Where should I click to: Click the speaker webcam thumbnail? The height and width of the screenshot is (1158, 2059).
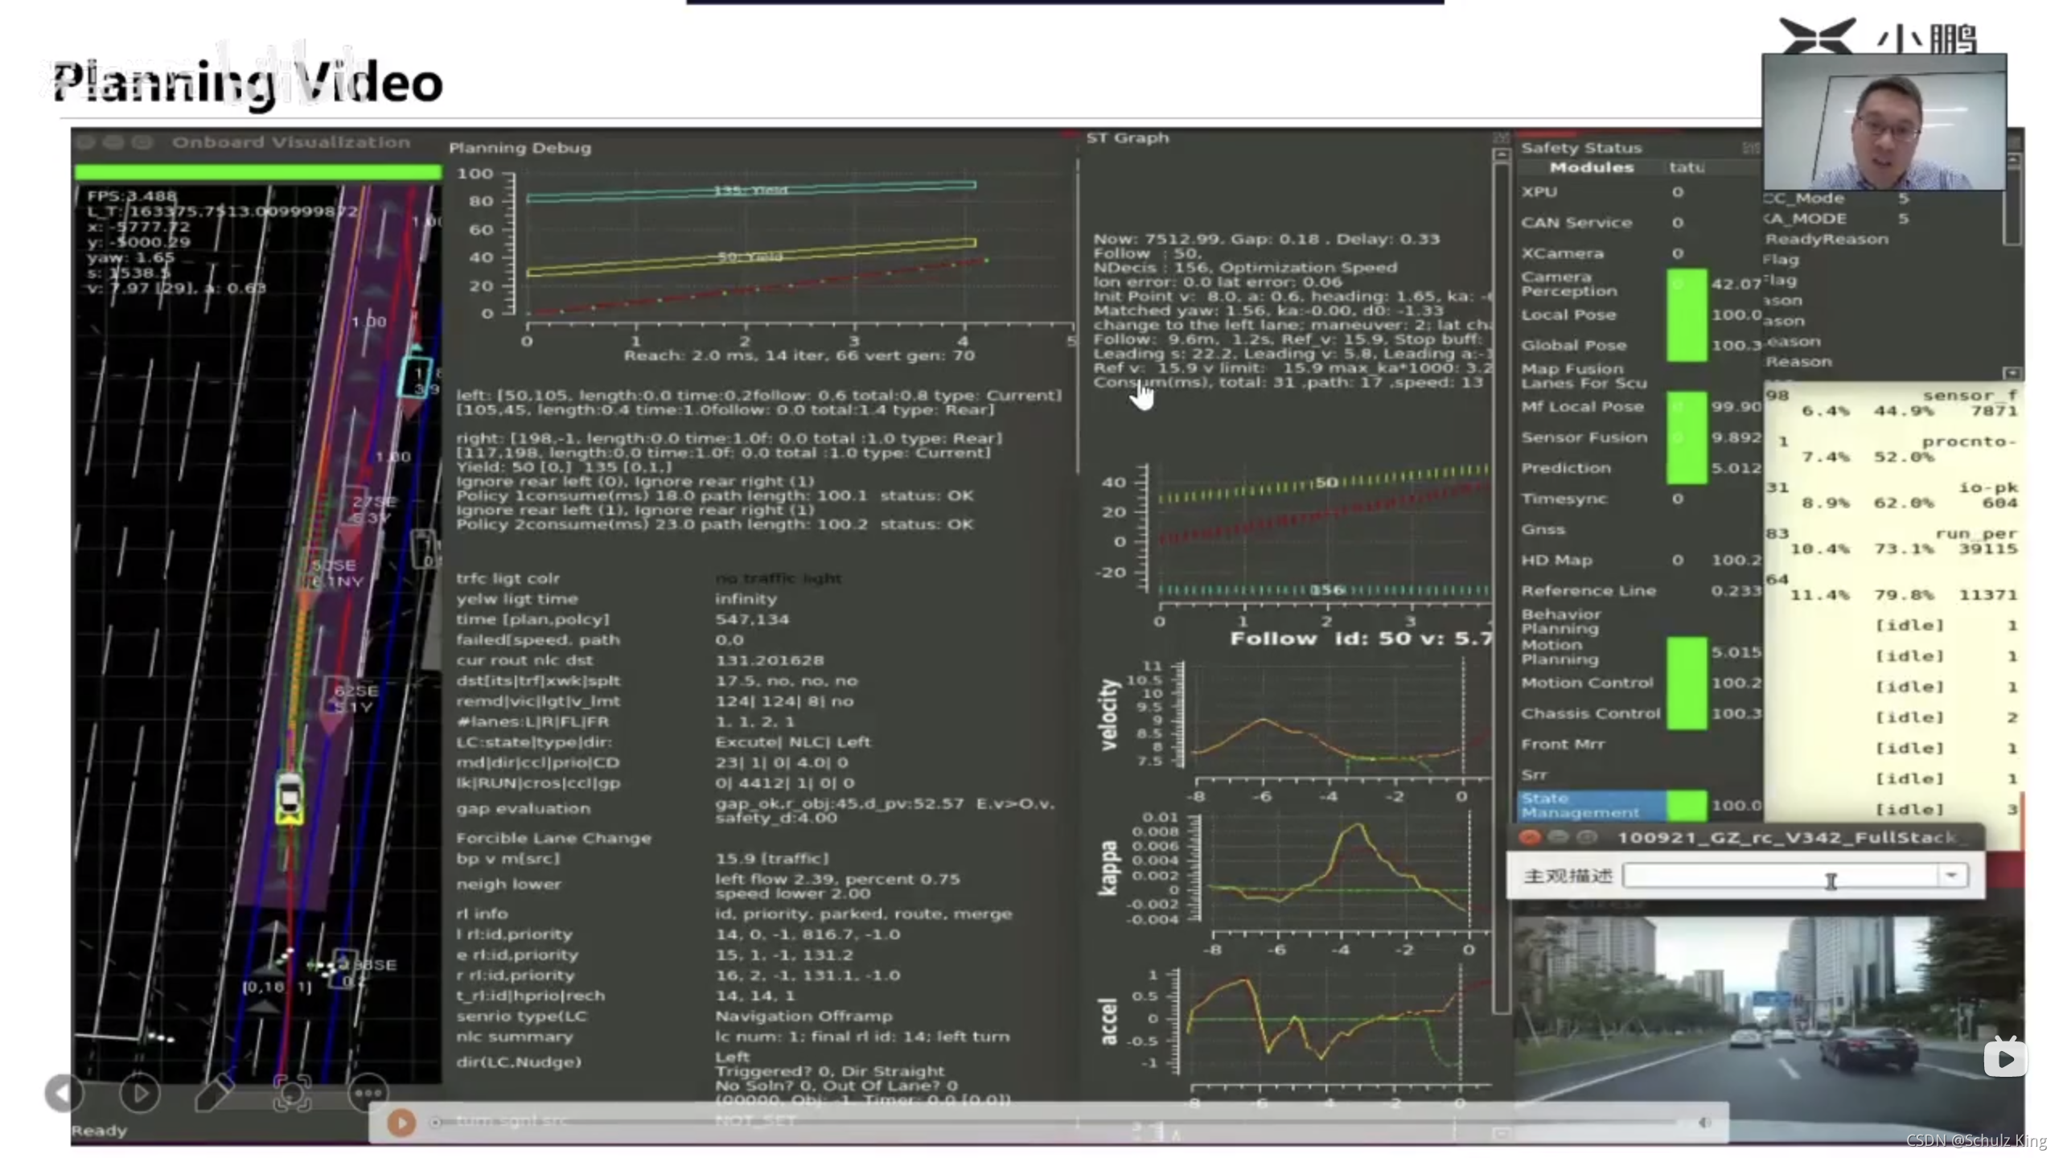click(1884, 122)
